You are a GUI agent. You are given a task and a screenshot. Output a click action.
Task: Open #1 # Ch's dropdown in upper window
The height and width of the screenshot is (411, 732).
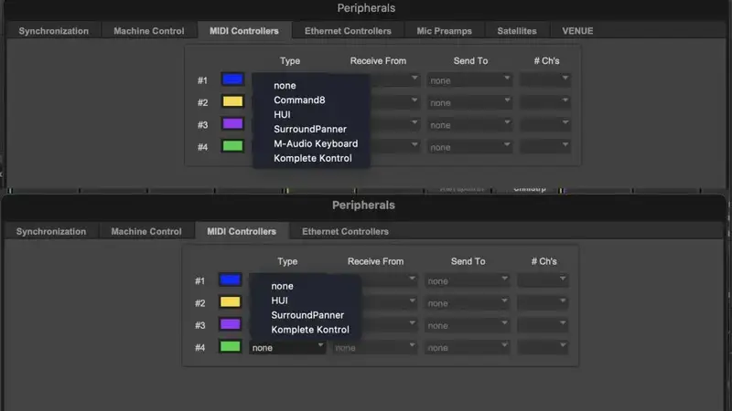point(545,80)
